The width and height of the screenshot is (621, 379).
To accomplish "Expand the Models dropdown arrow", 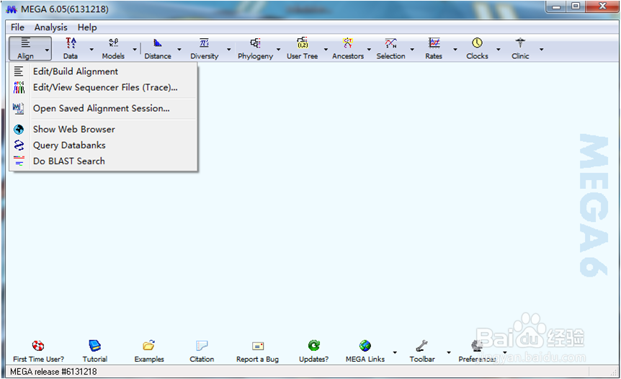I will (135, 50).
